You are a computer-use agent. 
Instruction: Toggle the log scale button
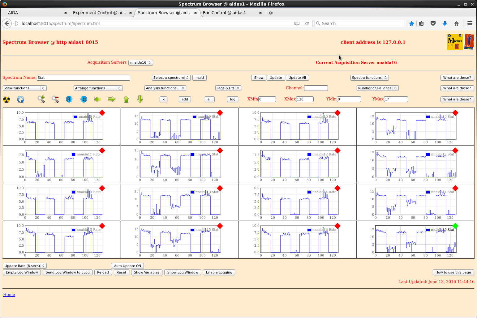pos(233,99)
